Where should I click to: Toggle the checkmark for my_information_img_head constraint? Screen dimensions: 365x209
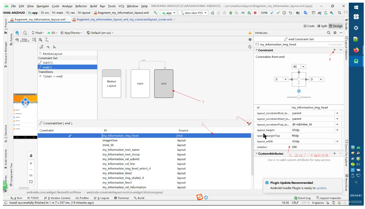70,136
